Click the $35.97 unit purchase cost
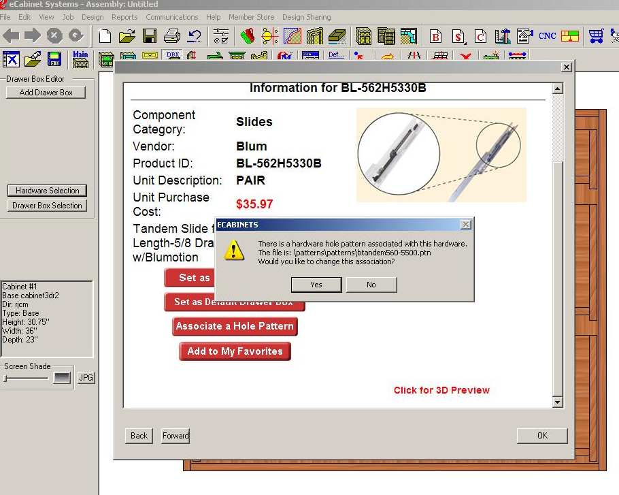 [254, 204]
